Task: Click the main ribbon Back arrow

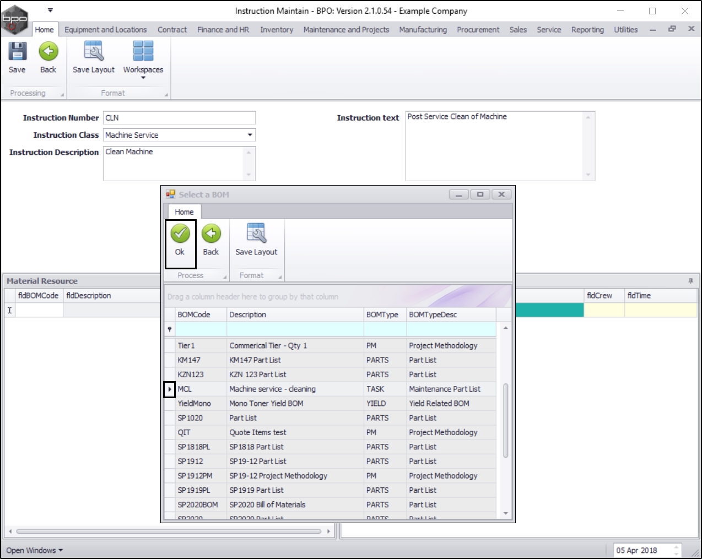Action: coord(48,51)
